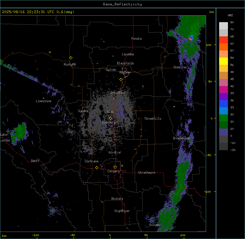Click the Cochrane town label
This screenshot has height=239, width=245.
point(92,161)
